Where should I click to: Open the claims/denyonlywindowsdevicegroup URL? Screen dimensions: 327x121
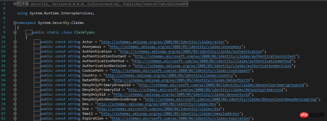231,99
